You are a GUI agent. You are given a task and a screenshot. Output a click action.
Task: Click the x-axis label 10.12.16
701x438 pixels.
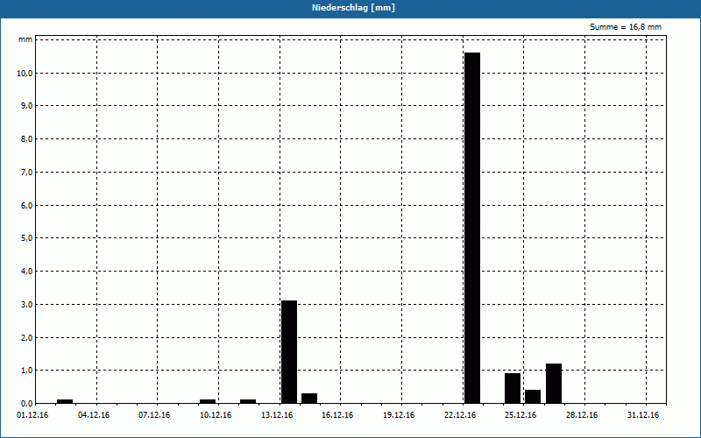click(216, 415)
